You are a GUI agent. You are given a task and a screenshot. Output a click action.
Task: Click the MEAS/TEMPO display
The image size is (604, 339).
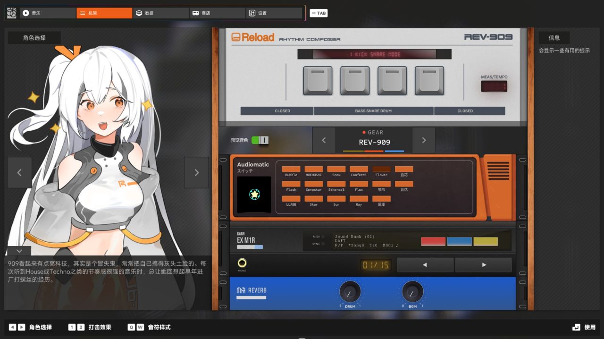click(x=494, y=86)
